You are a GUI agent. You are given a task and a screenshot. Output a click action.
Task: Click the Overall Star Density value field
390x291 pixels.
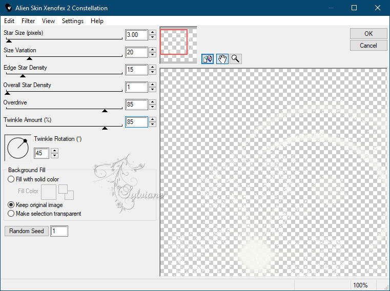tap(136, 87)
